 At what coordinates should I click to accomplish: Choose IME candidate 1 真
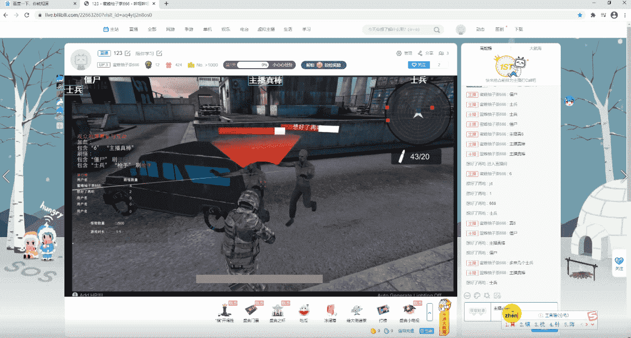pos(511,324)
